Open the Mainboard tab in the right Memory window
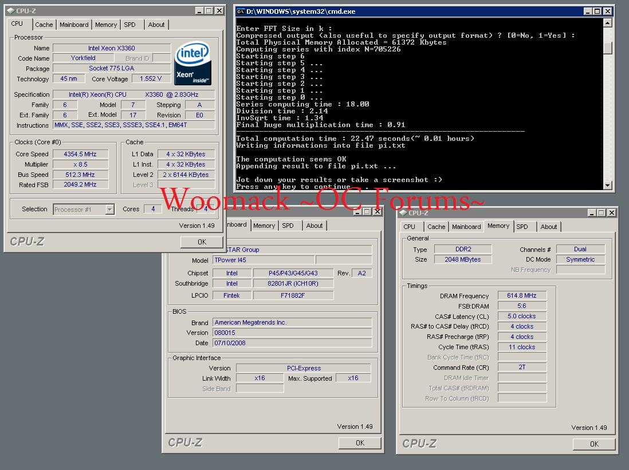The image size is (629, 470). [x=466, y=227]
